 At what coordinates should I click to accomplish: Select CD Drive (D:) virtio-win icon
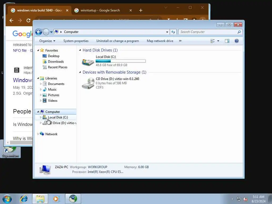tap(88, 83)
